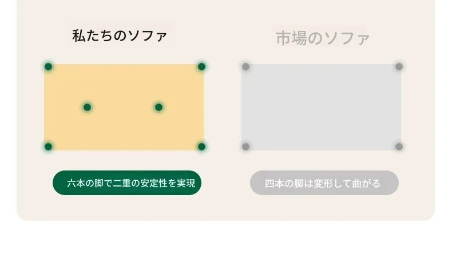Select the center-left green leg dot
This screenshot has width=452, height=254.
pos(87,107)
